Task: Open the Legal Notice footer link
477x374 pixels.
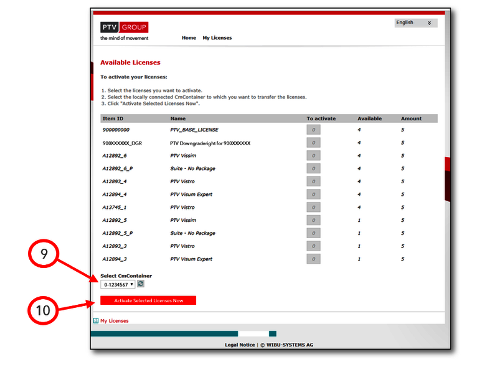Action: pyautogui.click(x=240, y=345)
